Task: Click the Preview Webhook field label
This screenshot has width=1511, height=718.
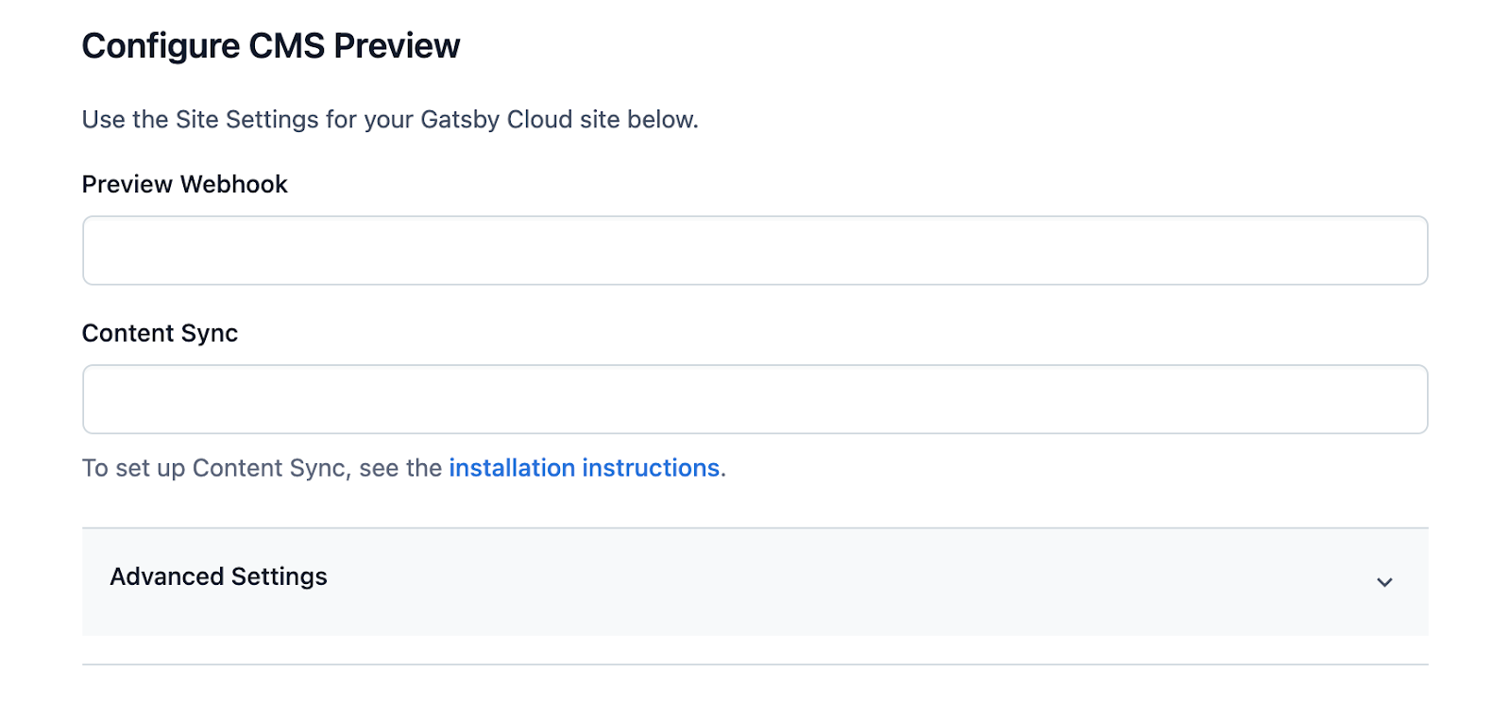Action: 184,184
